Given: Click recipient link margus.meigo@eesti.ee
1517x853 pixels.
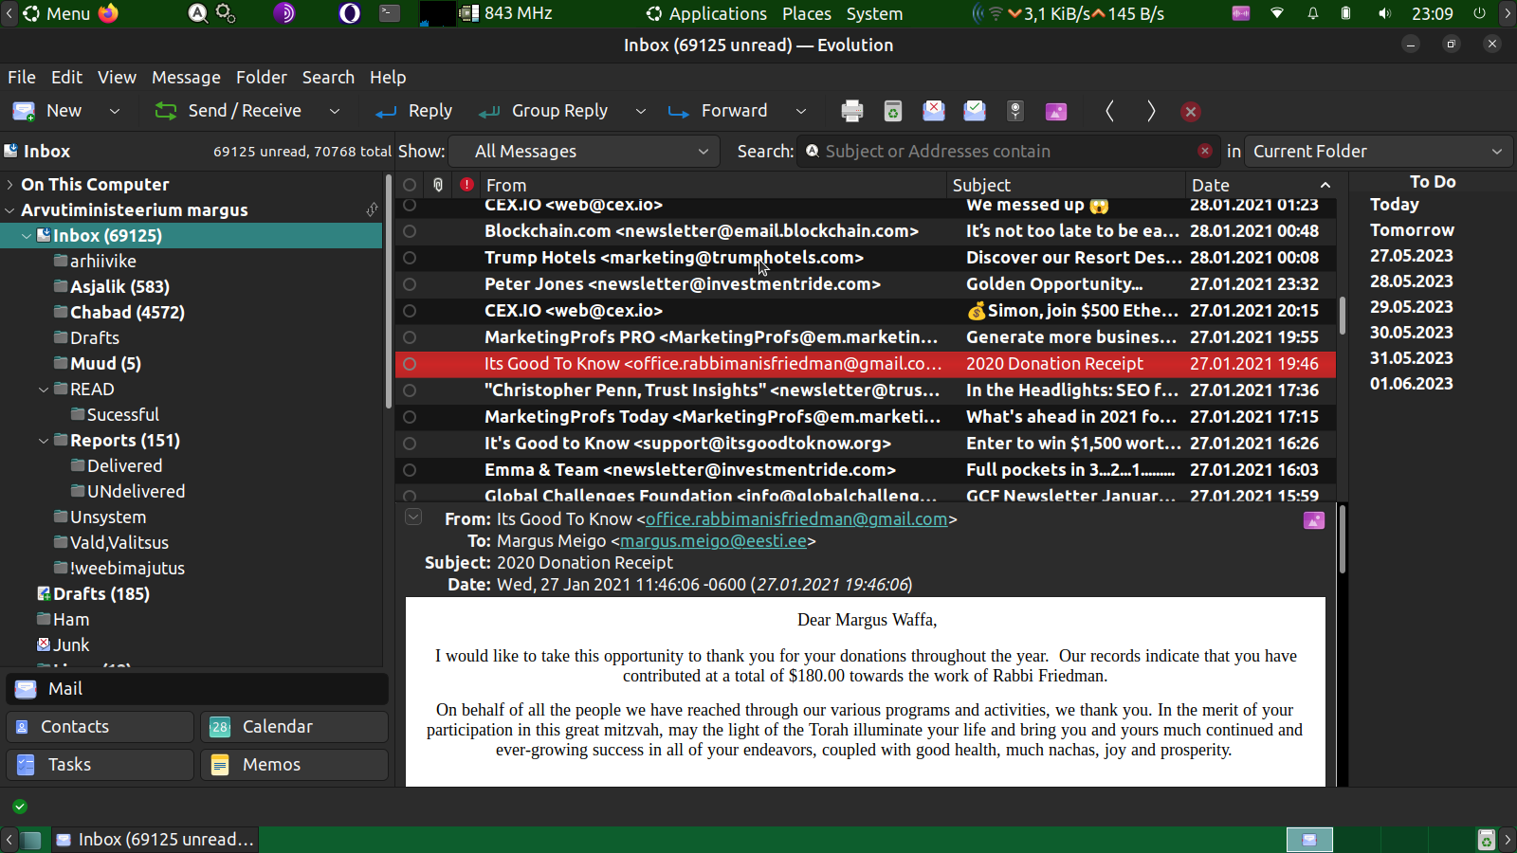Looking at the screenshot, I should point(714,541).
